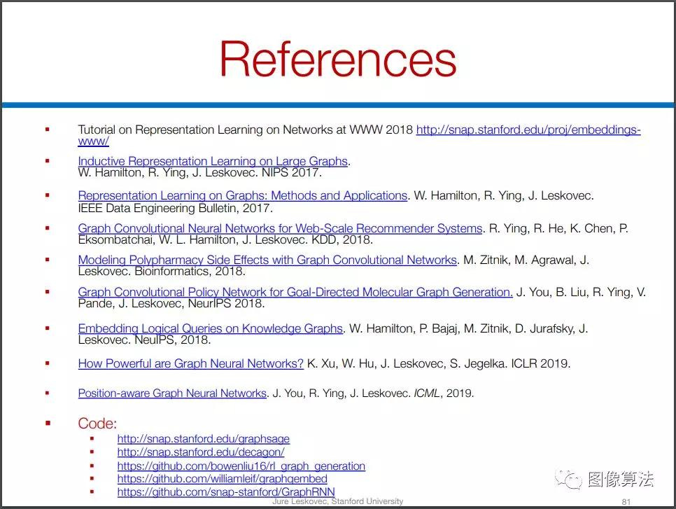
Task: Open Inductive Representation Learning on Large Graphs
Action: (213, 161)
